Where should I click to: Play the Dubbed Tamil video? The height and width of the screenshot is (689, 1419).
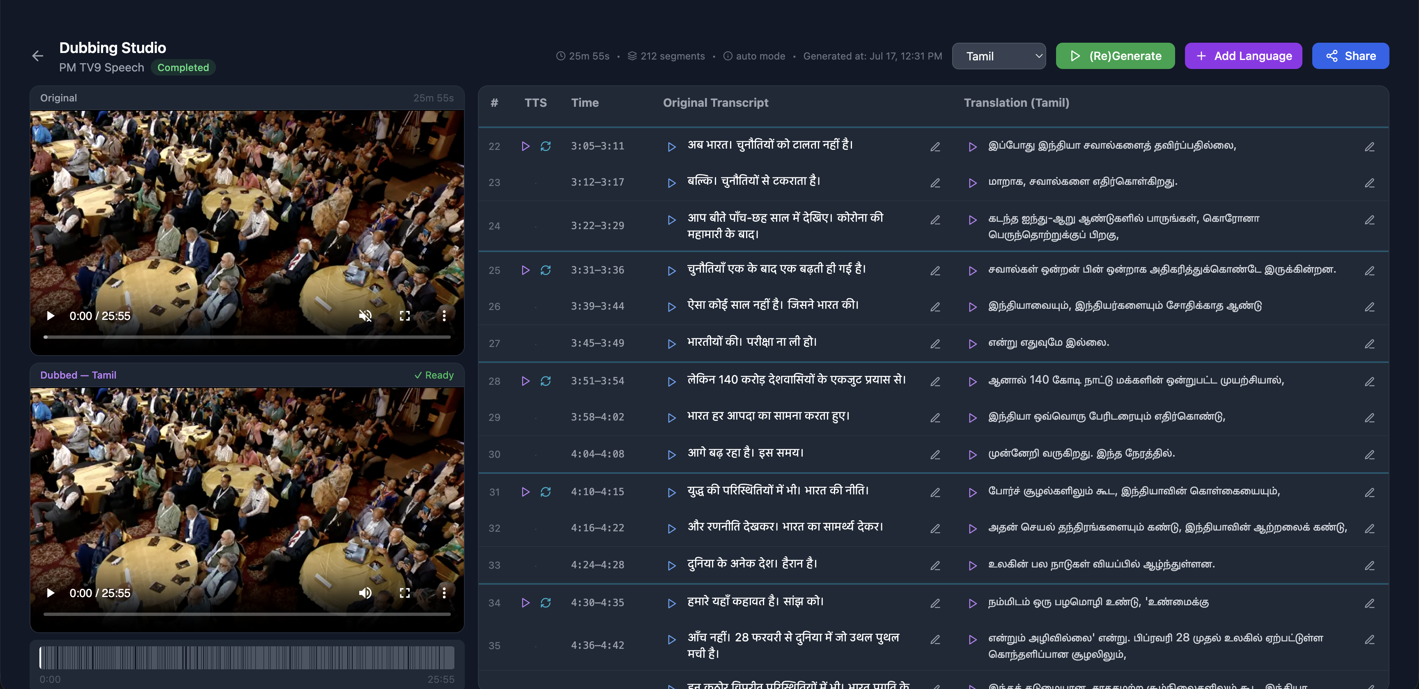click(x=51, y=593)
